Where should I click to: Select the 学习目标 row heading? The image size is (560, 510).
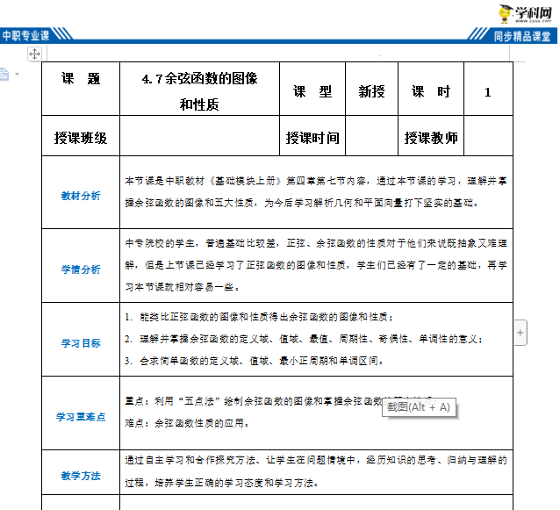coord(81,341)
